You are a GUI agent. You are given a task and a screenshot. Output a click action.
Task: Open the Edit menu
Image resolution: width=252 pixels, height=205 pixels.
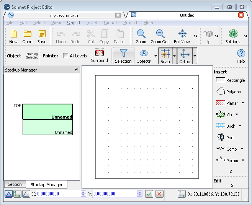[x=23, y=23]
